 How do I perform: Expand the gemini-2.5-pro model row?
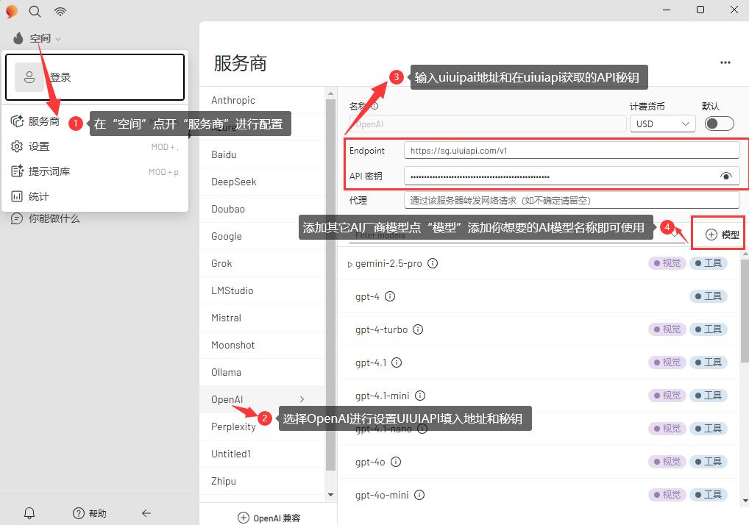(350, 264)
